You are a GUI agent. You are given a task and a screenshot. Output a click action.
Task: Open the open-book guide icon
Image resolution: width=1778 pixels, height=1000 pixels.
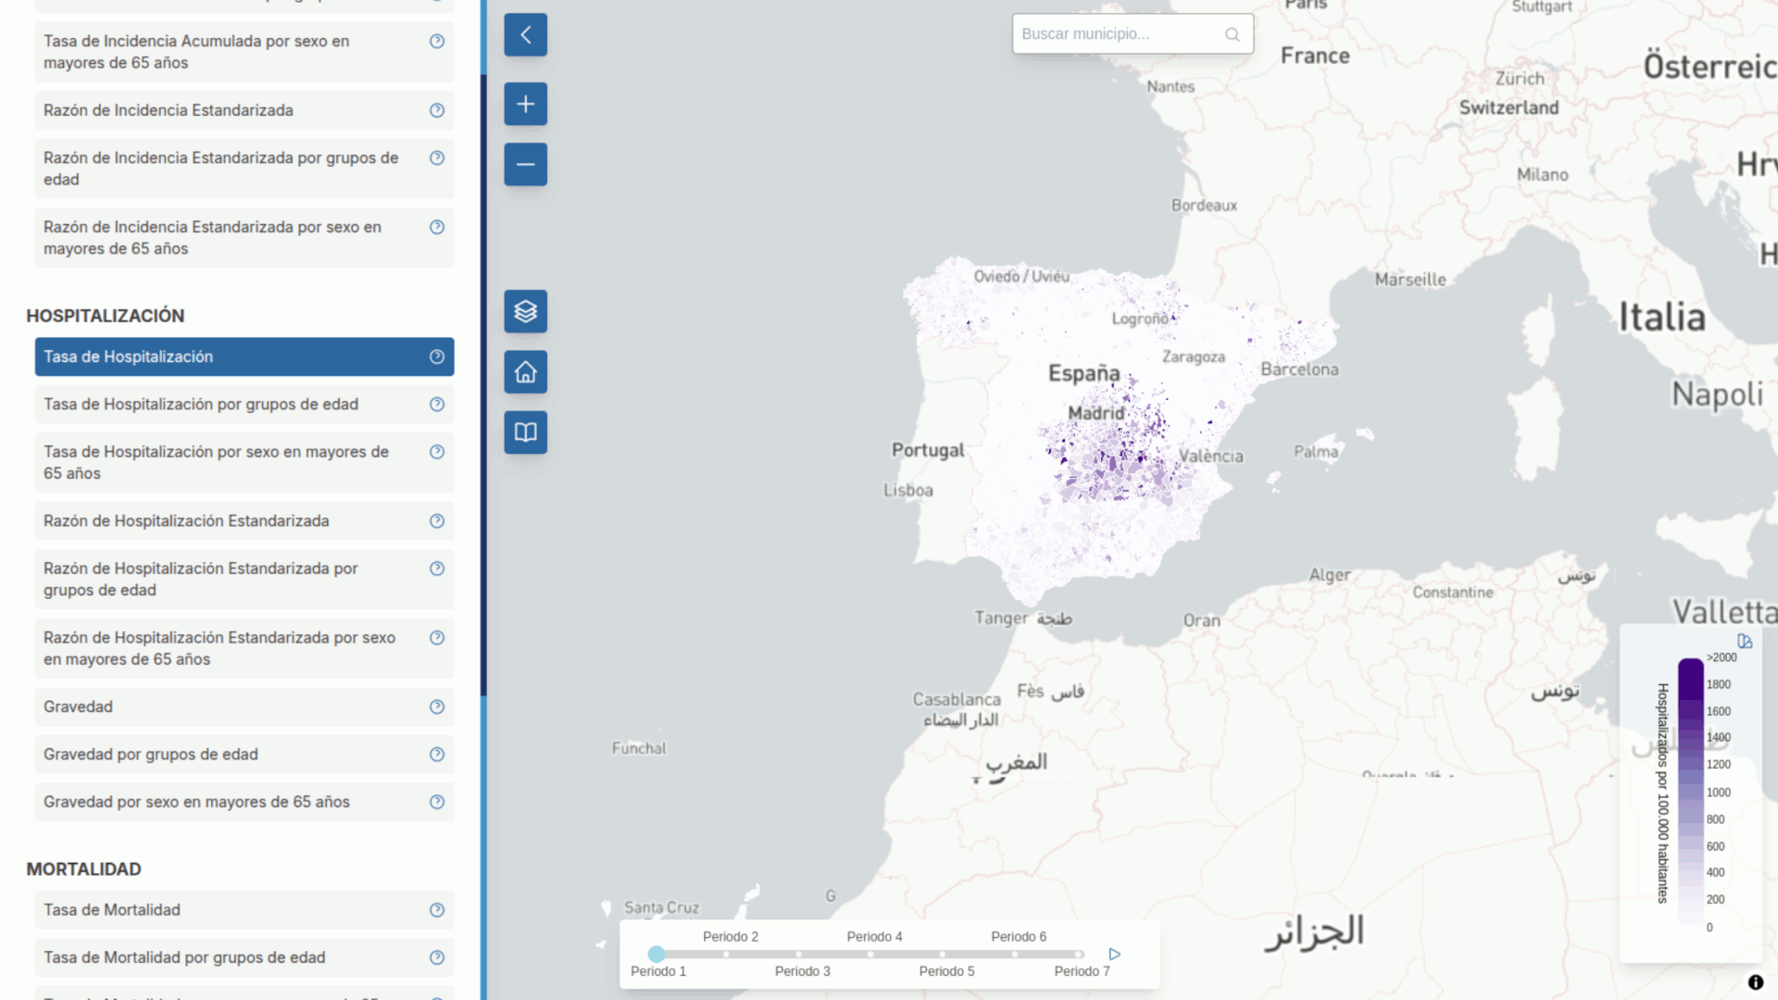pyautogui.click(x=525, y=432)
